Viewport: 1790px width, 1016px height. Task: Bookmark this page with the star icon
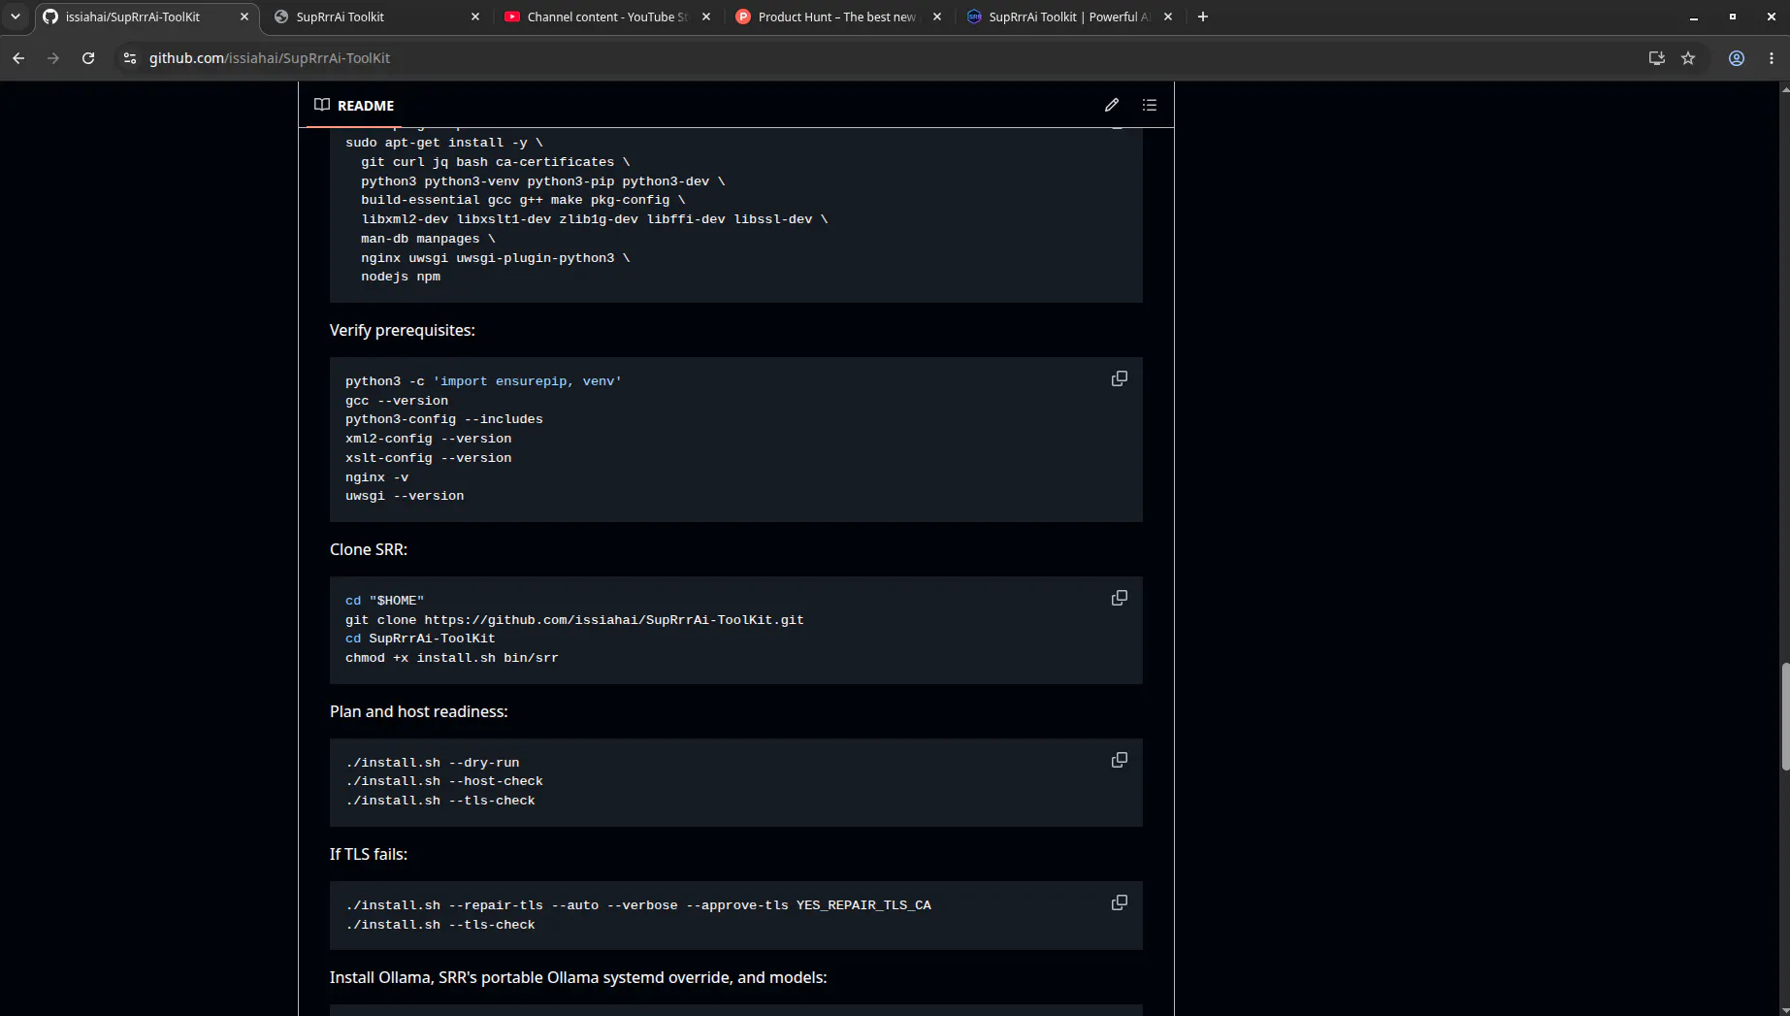coord(1688,58)
